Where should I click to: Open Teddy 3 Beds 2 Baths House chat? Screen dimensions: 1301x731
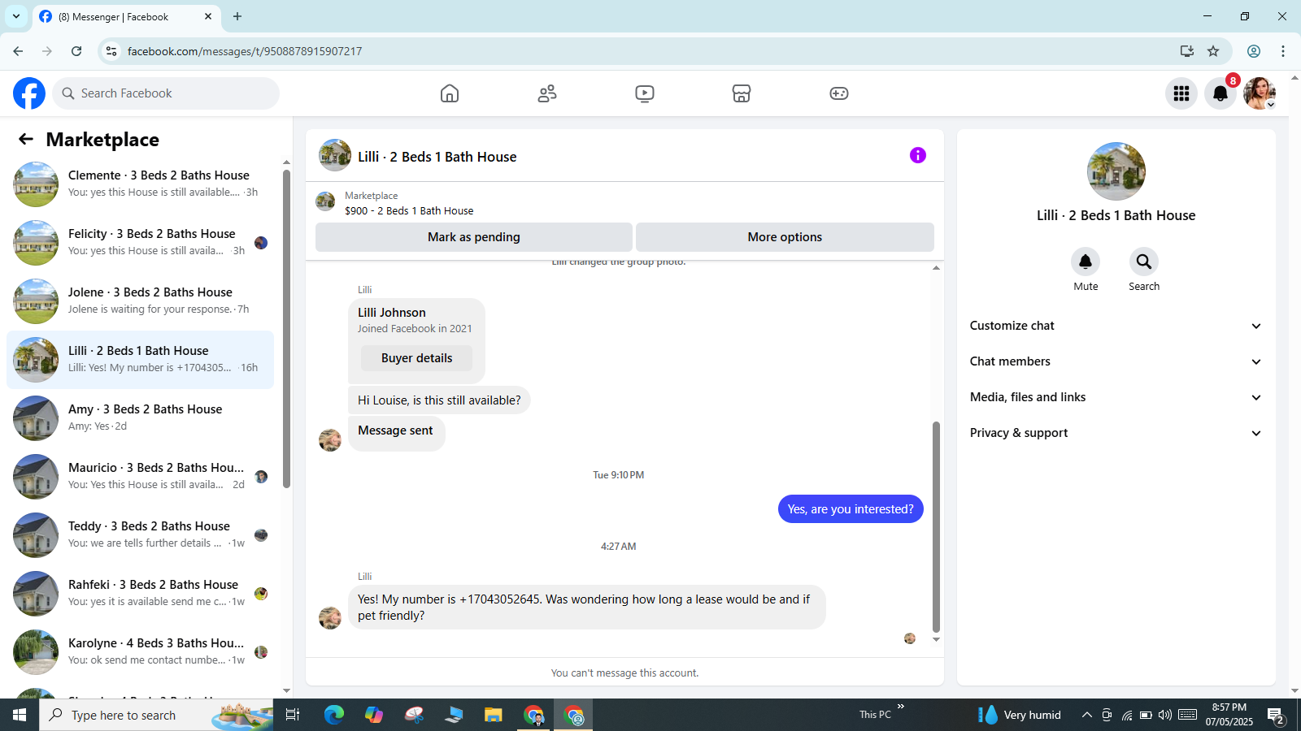tap(140, 535)
